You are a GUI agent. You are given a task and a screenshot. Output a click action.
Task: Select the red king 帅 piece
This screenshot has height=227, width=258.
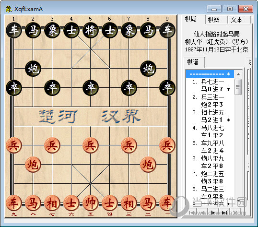click(91, 203)
